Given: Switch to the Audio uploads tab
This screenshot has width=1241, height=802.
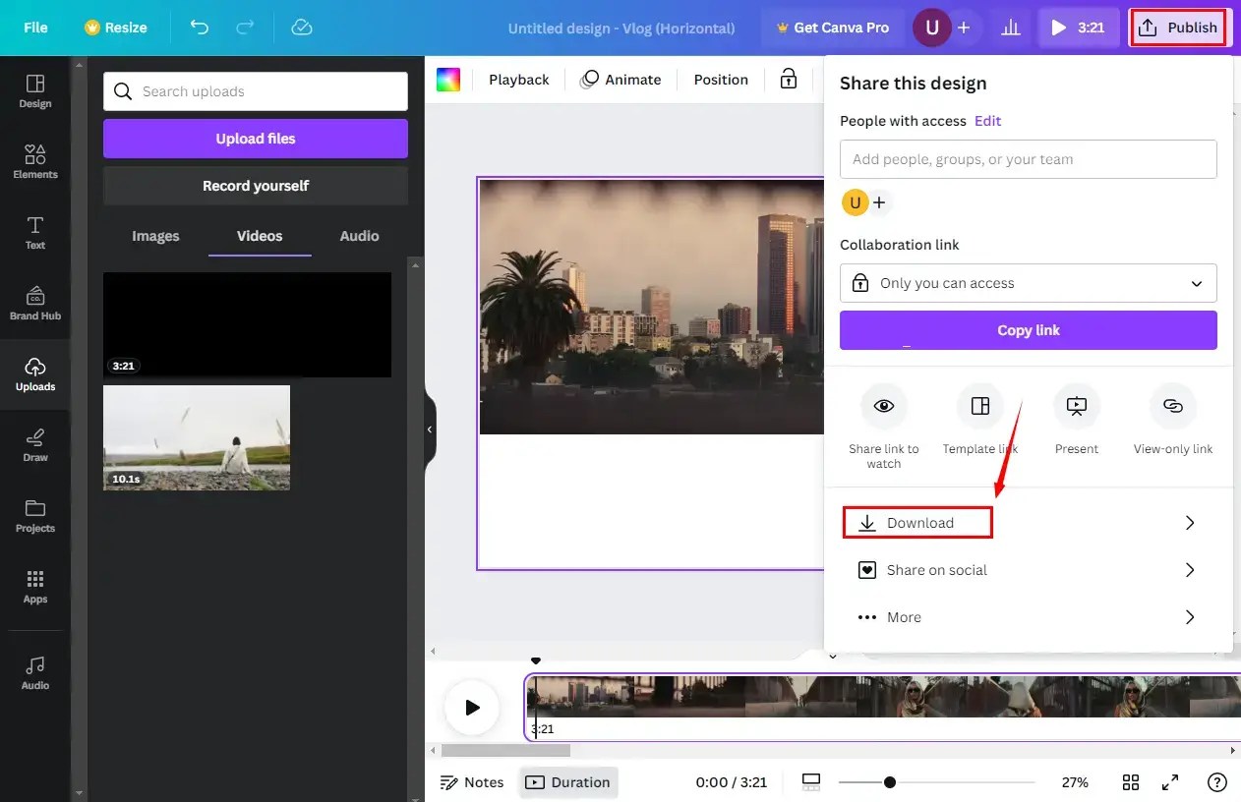Looking at the screenshot, I should click(358, 236).
